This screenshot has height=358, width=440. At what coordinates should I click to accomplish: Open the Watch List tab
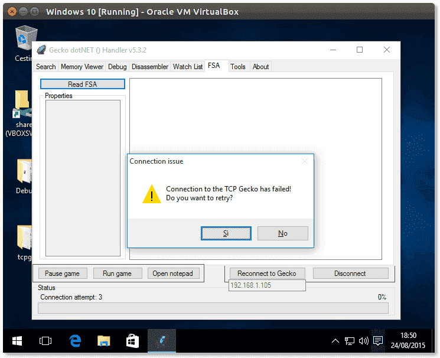click(x=188, y=67)
